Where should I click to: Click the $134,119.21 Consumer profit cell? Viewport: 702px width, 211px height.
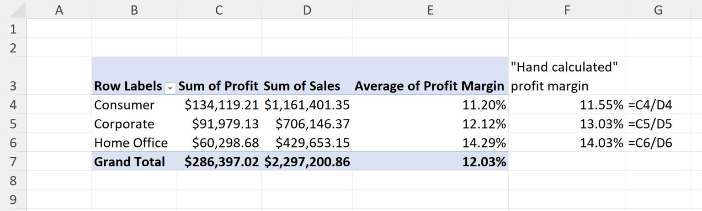point(222,105)
